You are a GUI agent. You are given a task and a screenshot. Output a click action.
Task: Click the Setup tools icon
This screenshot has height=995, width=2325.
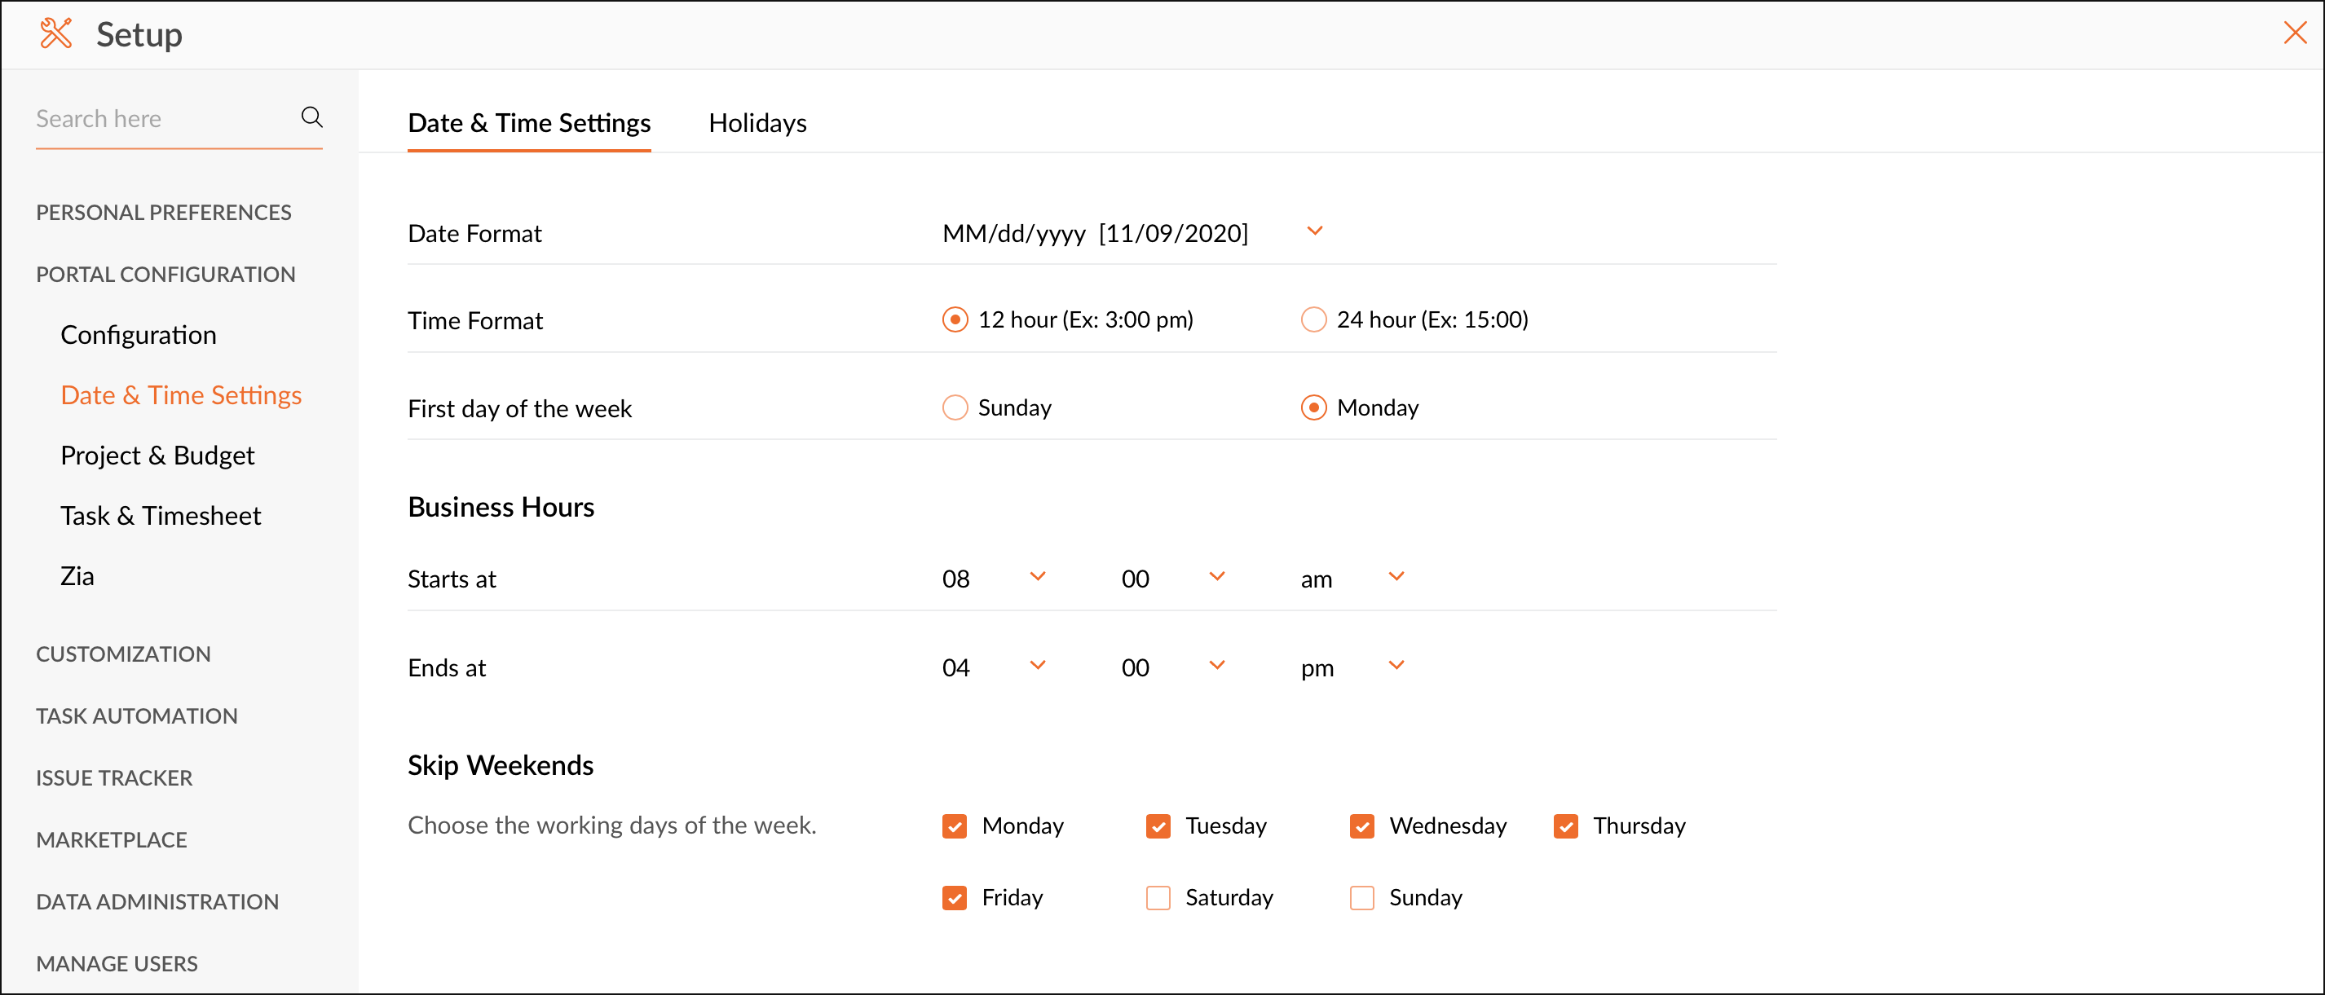point(56,34)
